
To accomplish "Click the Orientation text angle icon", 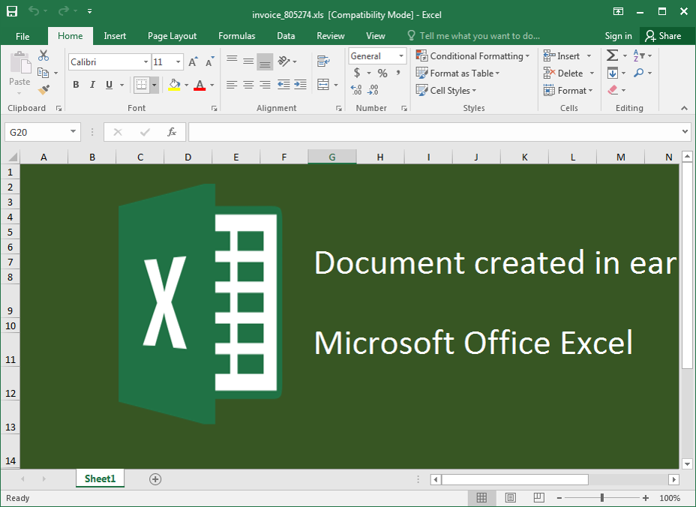I will (x=283, y=61).
